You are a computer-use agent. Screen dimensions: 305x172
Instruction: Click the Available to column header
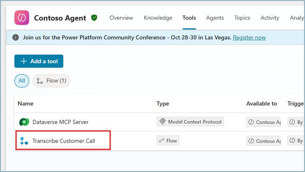(x=261, y=103)
